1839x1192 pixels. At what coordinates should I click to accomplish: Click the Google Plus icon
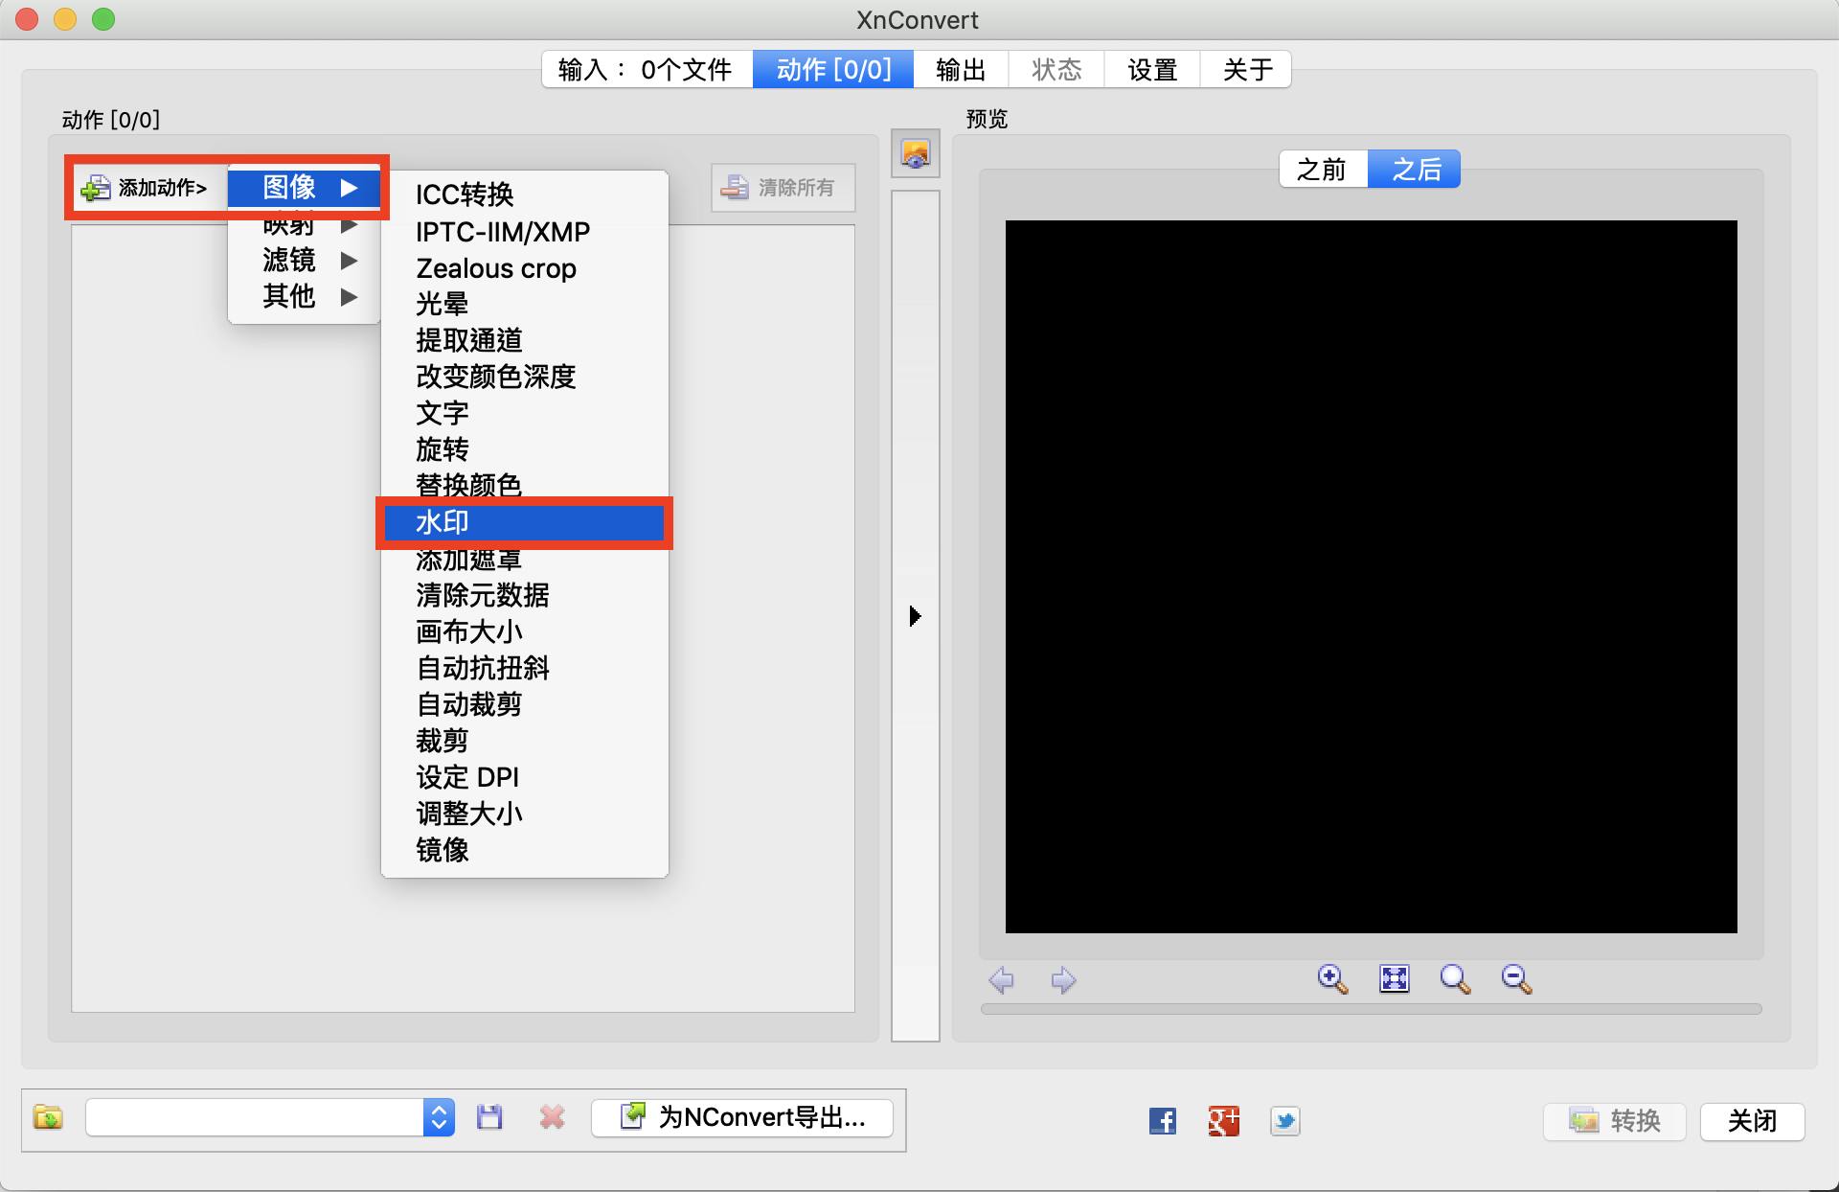1223,1120
